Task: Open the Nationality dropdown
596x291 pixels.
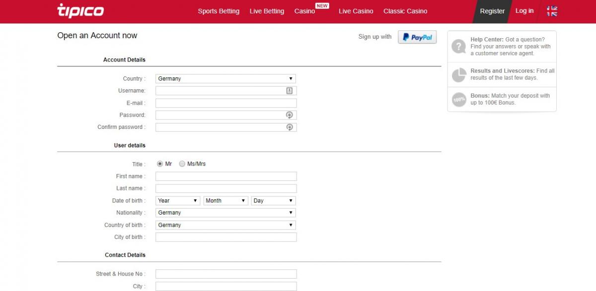Action: (x=225, y=213)
